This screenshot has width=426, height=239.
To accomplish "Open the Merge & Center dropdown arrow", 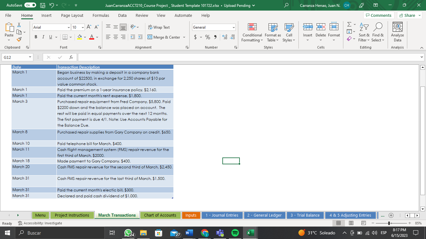I will 185,37.
